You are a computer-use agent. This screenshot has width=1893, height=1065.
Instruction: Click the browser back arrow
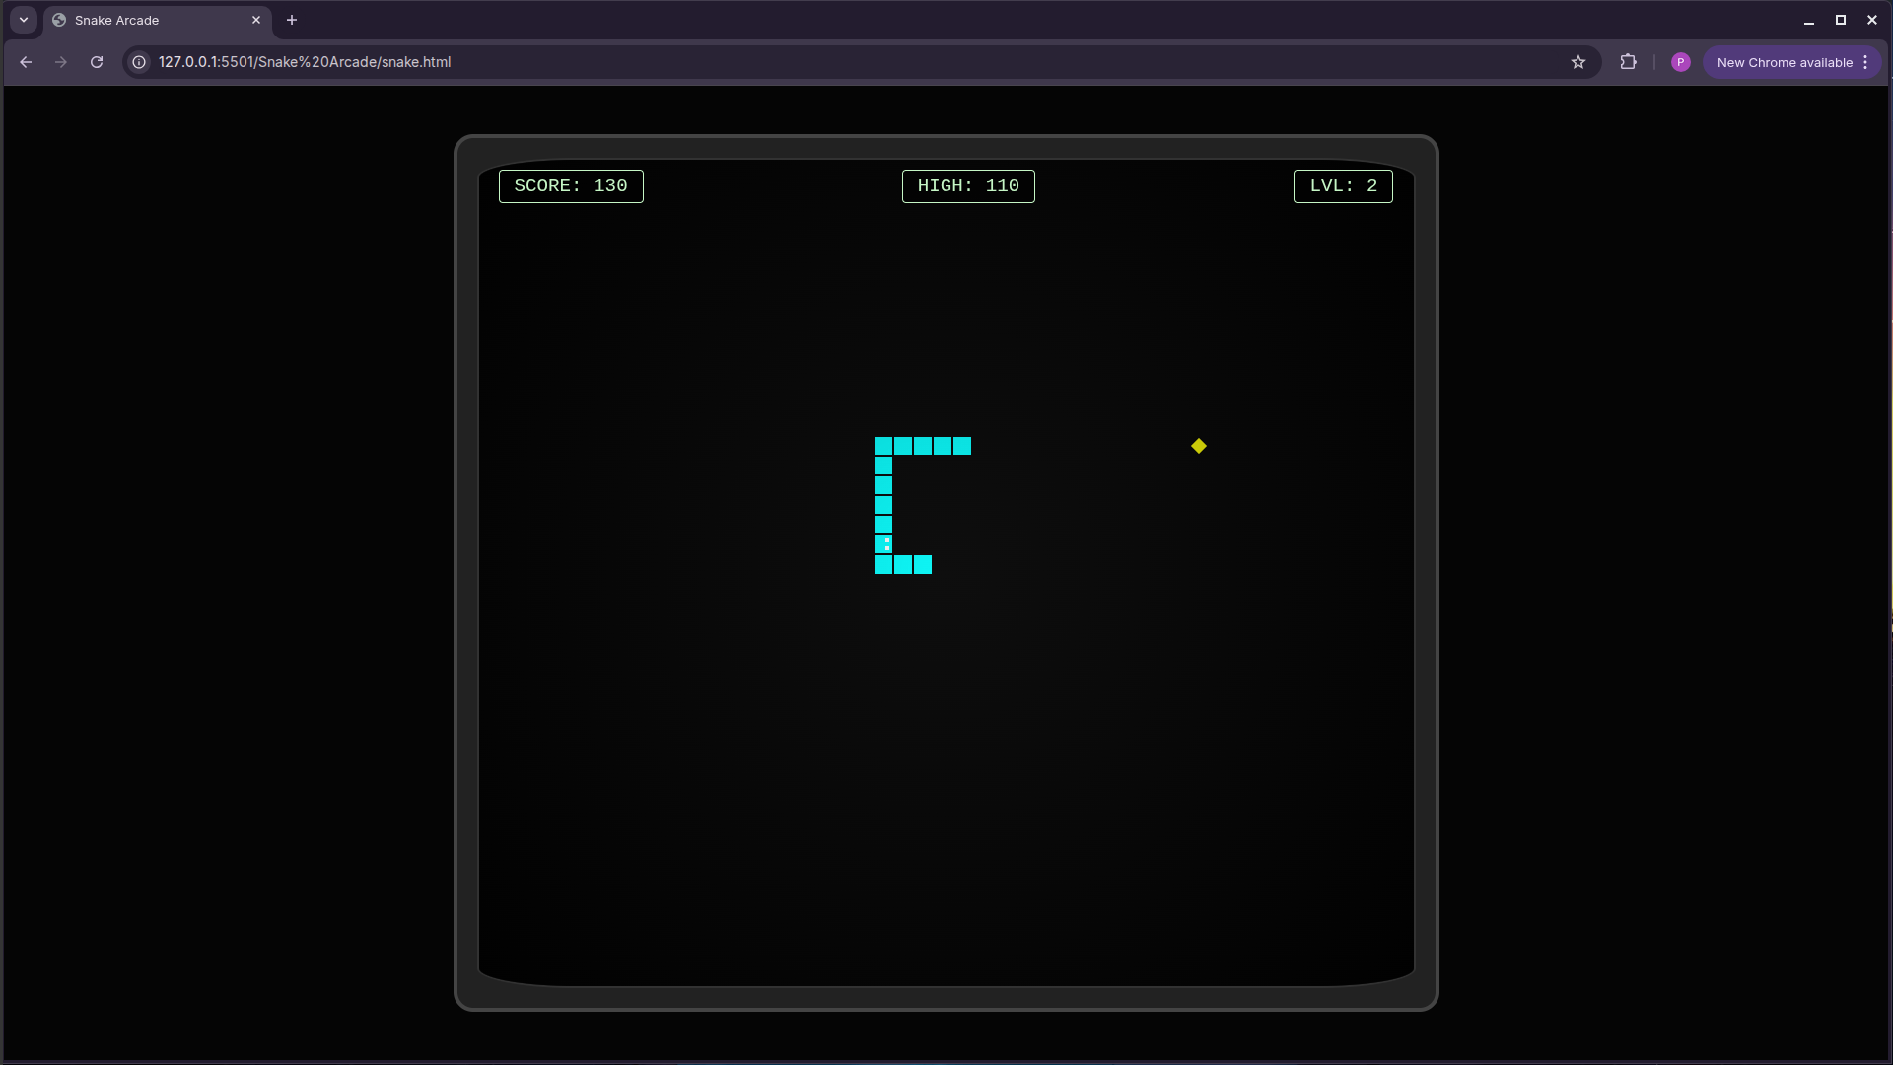coord(26,62)
